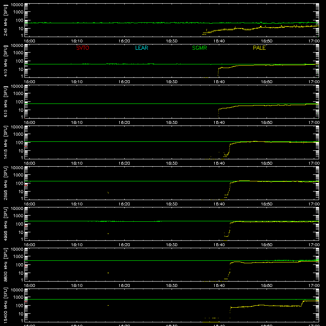326x326 pixels.
Task: Click the 16:00 time label under 4995 MHz plot
Action: click(29, 245)
